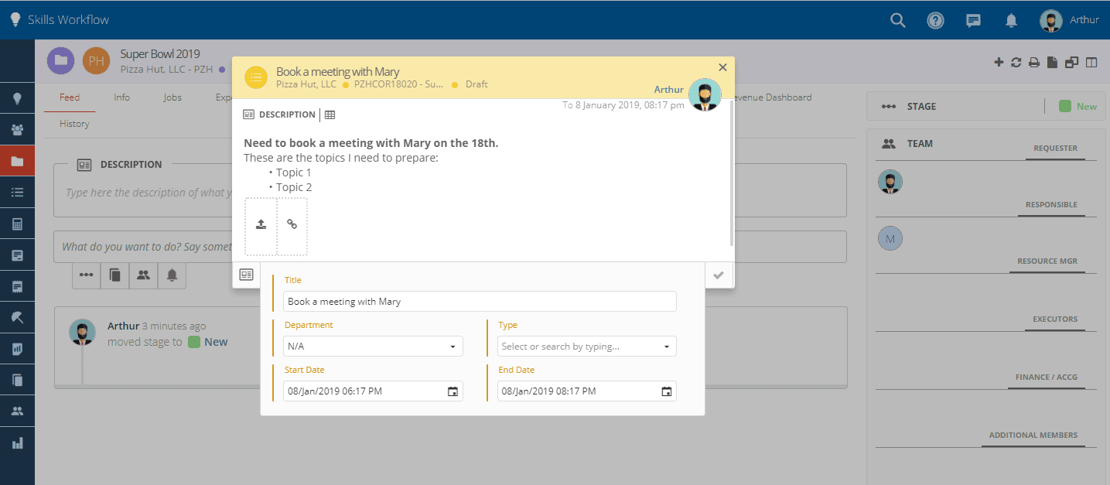Click the upload file icon in description
The height and width of the screenshot is (485, 1110).
point(261,224)
